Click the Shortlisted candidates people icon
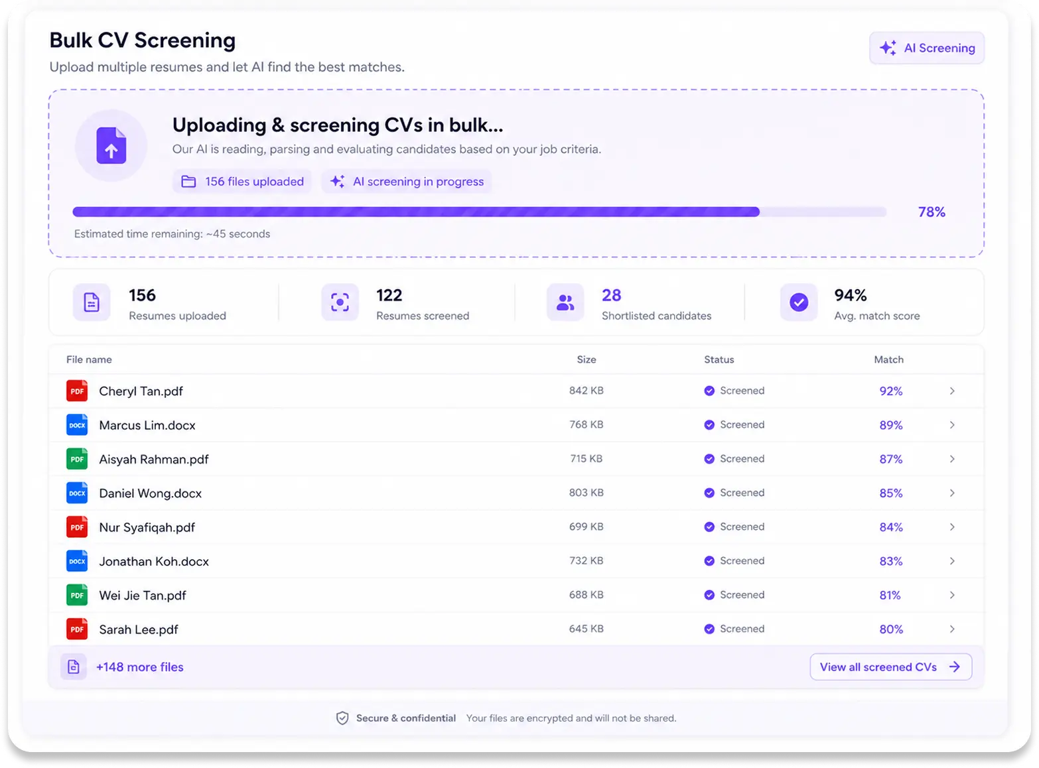Image resolution: width=1039 pixels, height=768 pixels. pyautogui.click(x=565, y=302)
